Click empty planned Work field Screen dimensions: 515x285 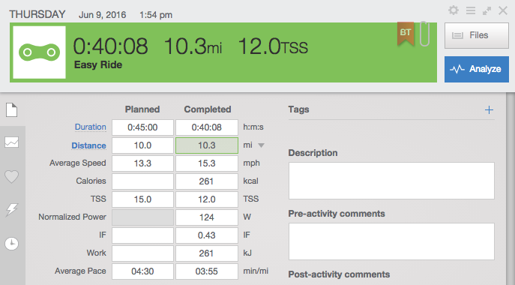[142, 253]
